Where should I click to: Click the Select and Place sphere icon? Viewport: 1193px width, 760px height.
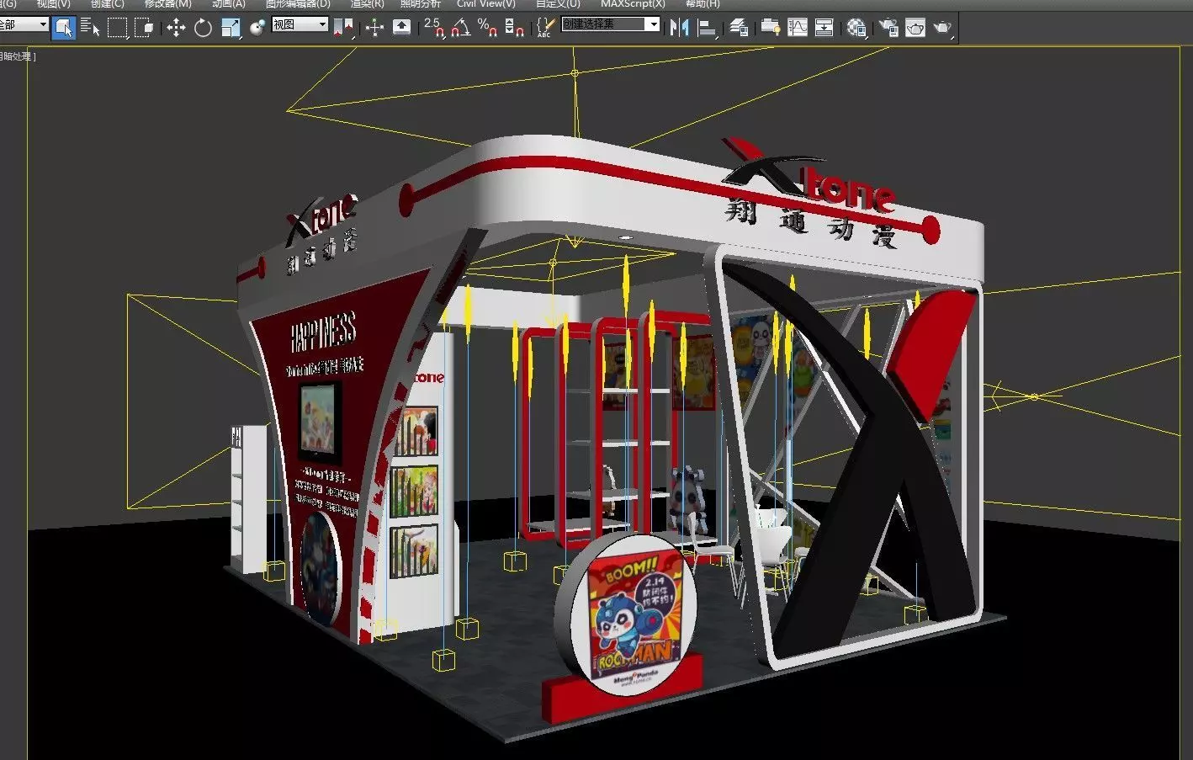[x=257, y=28]
